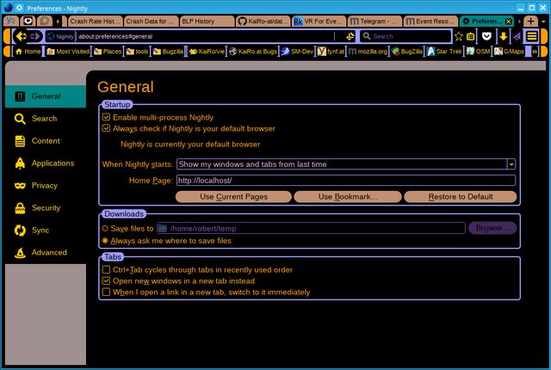Open the list all tabs dropdown
The width and height of the screenshot is (551, 370).
(544, 20)
